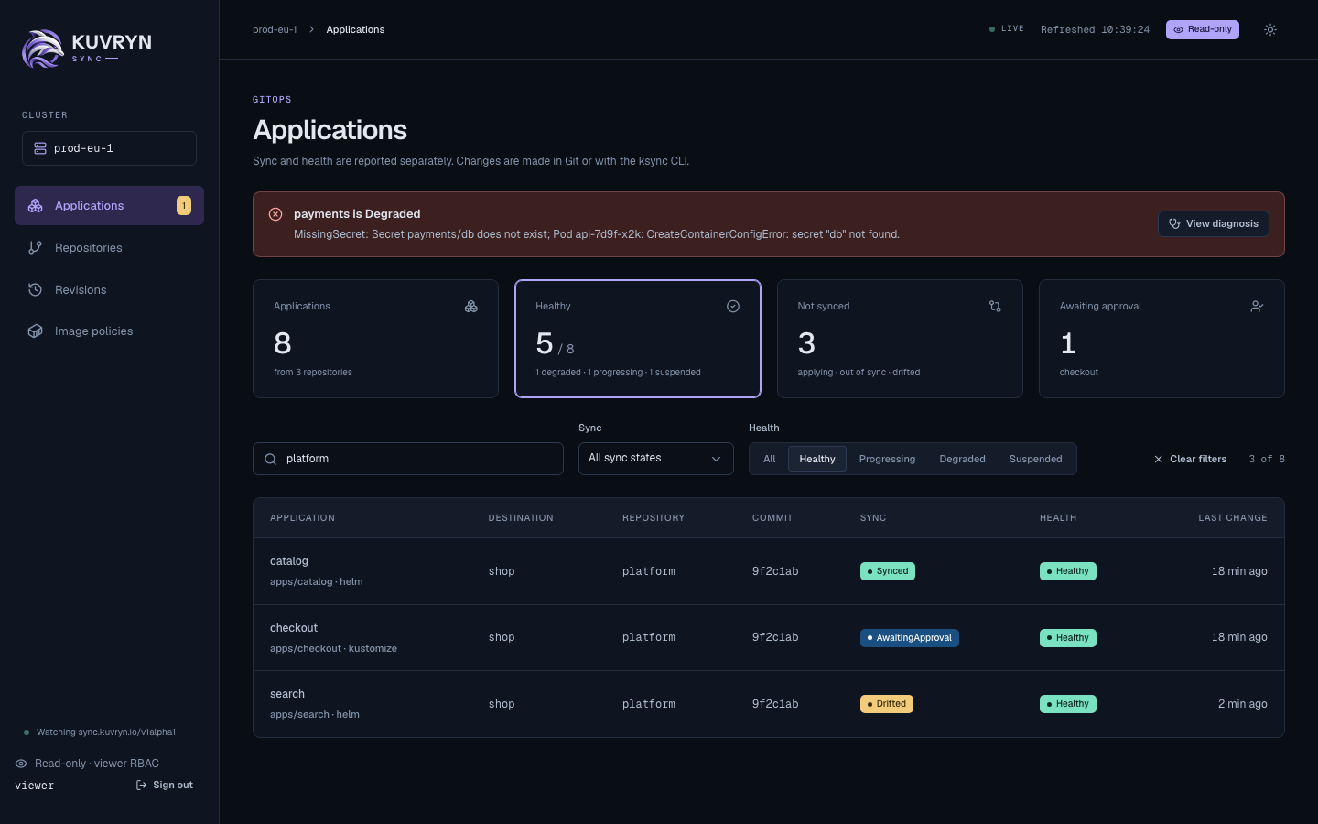Viewport: 1318px width, 824px height.
Task: Click the Synced badge for catalog
Action: click(888, 571)
